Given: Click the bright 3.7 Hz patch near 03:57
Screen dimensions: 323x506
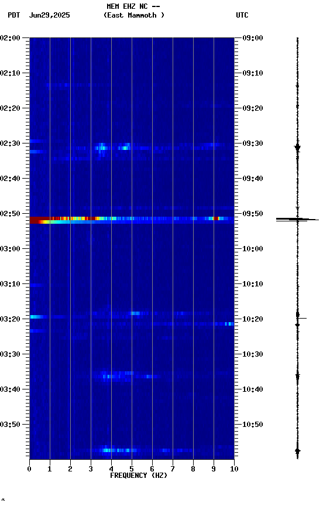Looking at the screenshot, I should [x=106, y=450].
